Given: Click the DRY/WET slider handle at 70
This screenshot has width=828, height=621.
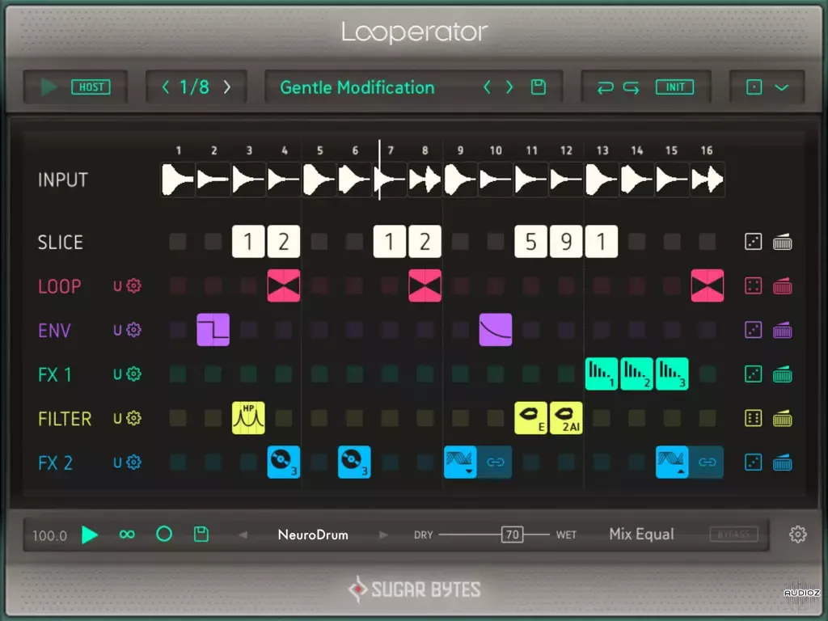Looking at the screenshot, I should point(512,534).
